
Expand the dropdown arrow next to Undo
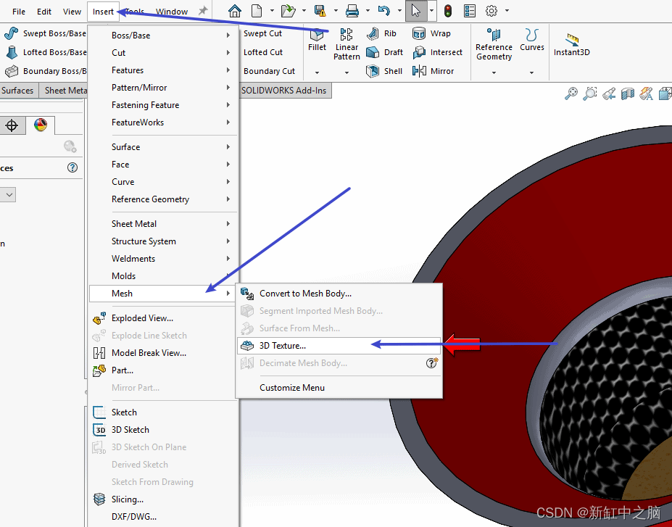(399, 11)
